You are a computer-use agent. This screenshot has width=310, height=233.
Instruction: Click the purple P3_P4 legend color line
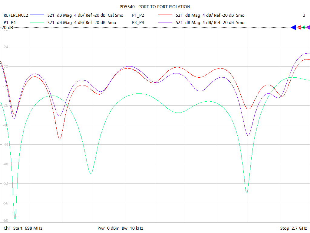pos(166,22)
